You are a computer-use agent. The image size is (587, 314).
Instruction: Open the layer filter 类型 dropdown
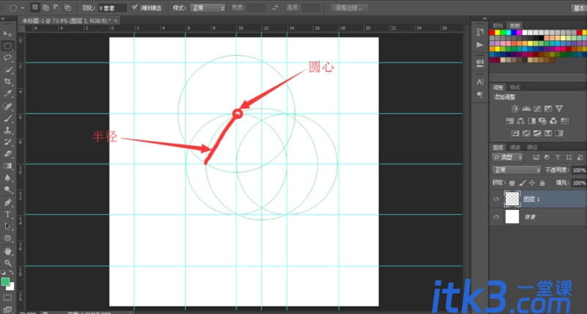pos(507,158)
